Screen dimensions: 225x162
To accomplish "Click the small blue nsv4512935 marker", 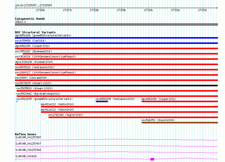I will [x=17, y=101].
